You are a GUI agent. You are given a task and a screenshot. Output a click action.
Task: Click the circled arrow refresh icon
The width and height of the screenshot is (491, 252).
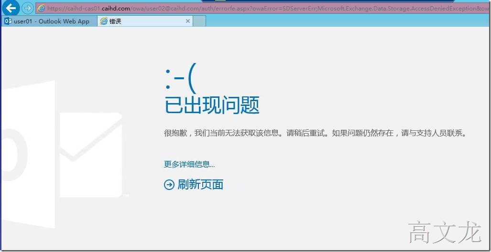click(169, 185)
